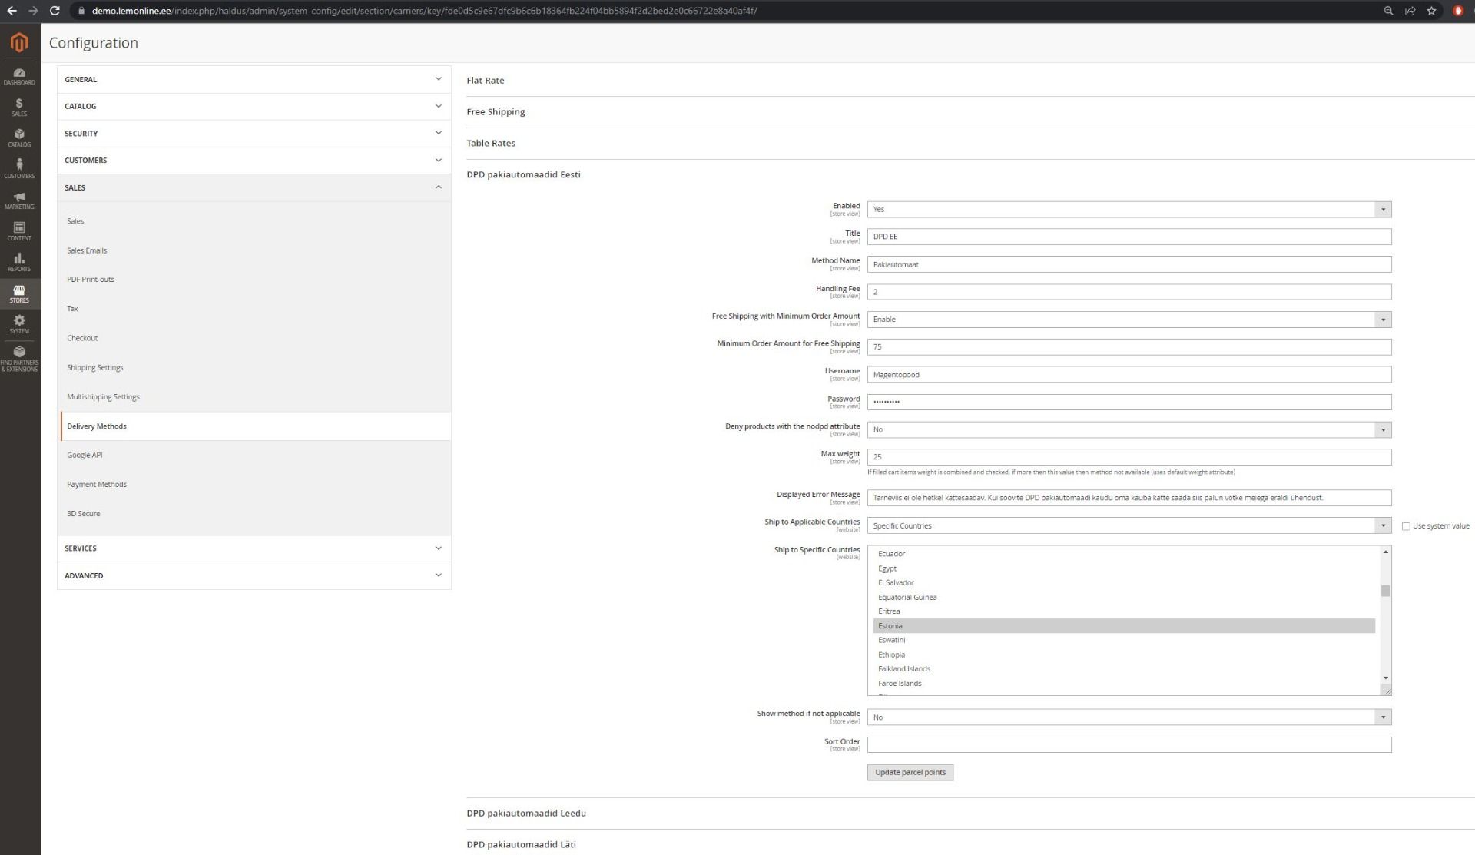Open Show method if not applicable dropdown

(1129, 717)
